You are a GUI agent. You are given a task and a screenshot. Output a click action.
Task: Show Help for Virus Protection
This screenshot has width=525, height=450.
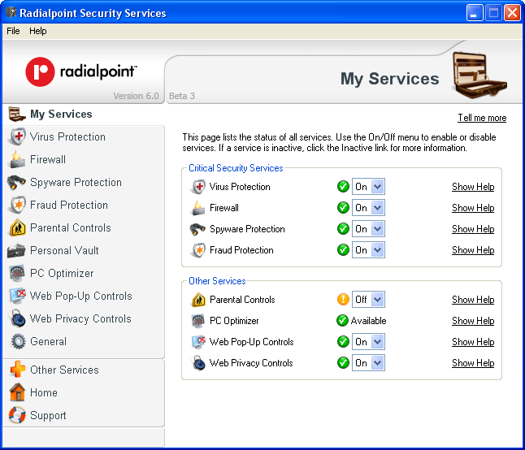click(x=473, y=187)
